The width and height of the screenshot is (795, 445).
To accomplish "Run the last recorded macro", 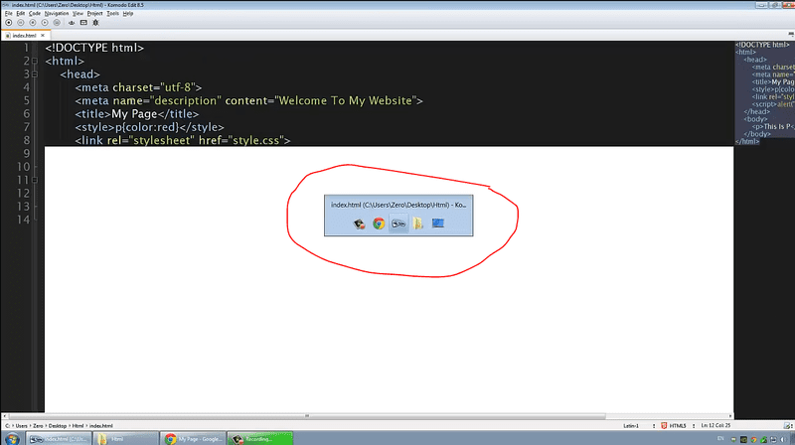I will point(45,22).
